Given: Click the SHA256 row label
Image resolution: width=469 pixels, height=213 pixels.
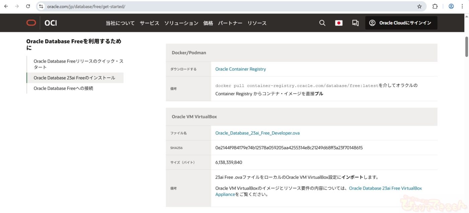Looking at the screenshot, I should click(x=177, y=148).
